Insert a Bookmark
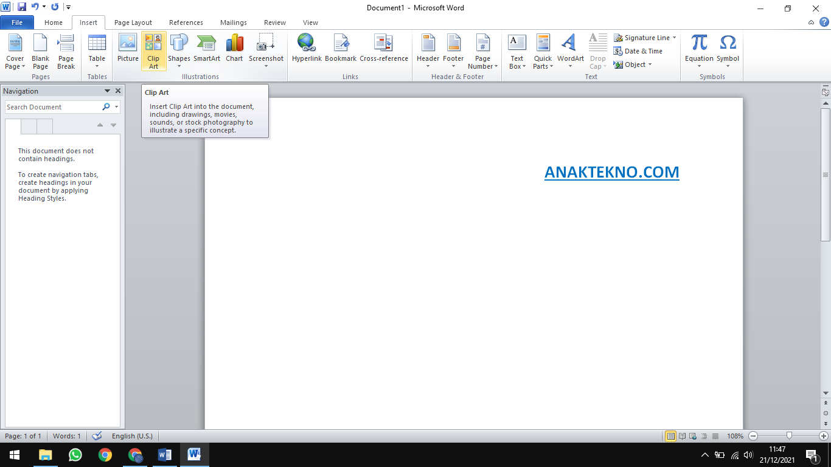The height and width of the screenshot is (467, 831). point(341,52)
